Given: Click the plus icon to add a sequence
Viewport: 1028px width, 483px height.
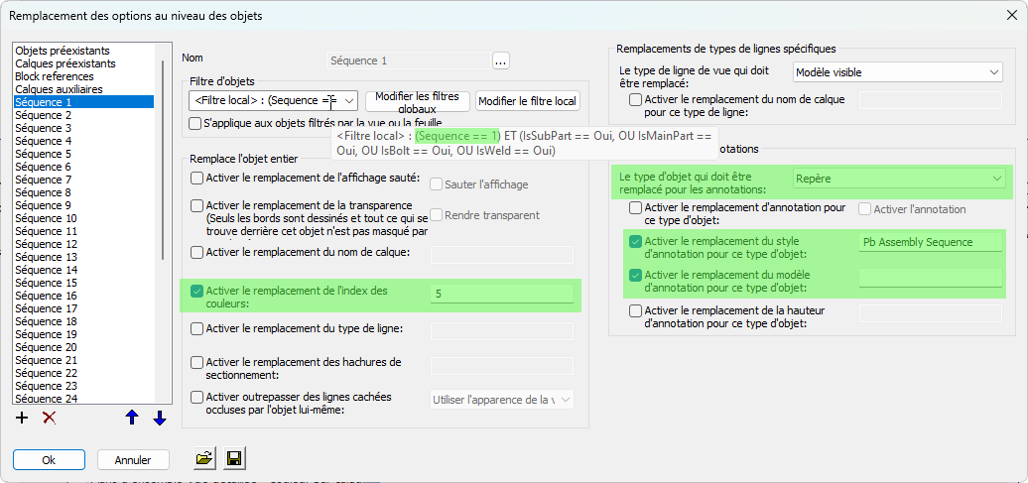Looking at the screenshot, I should coord(22,418).
